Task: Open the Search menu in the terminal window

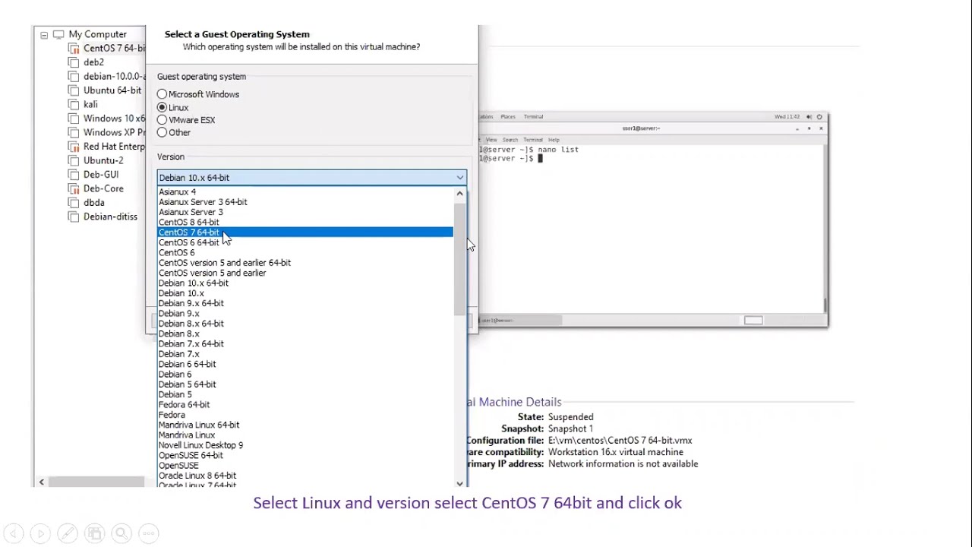Action: [510, 140]
